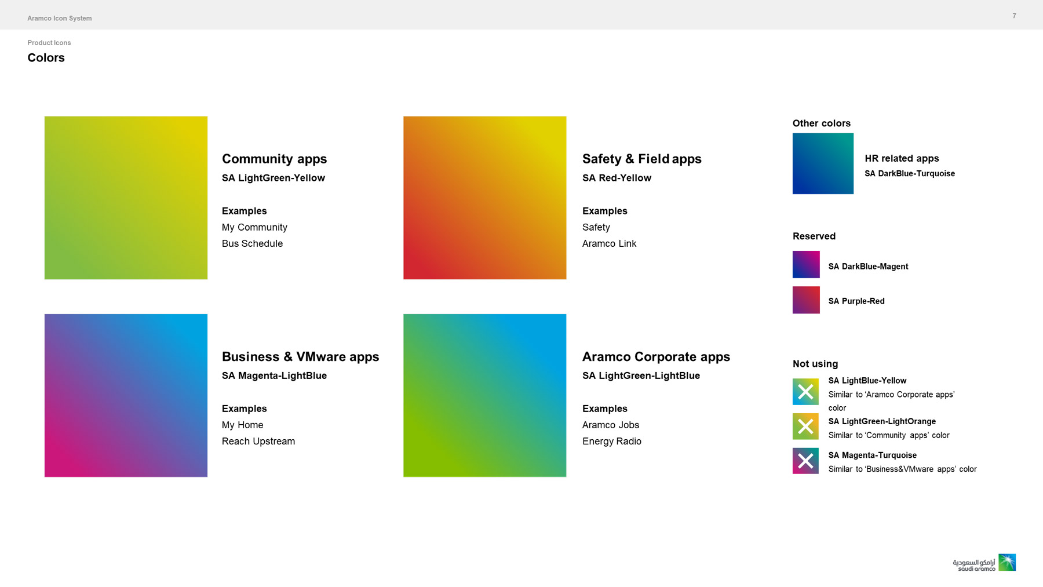Click the Aramco Corporate green-blue gradient swatch

point(484,395)
